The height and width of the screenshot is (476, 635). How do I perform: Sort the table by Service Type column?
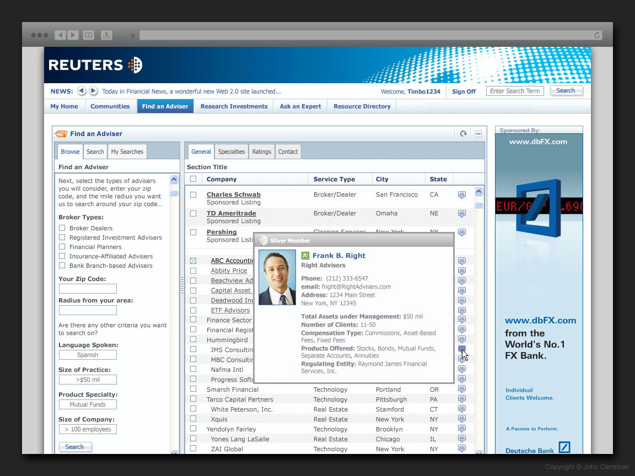click(334, 179)
